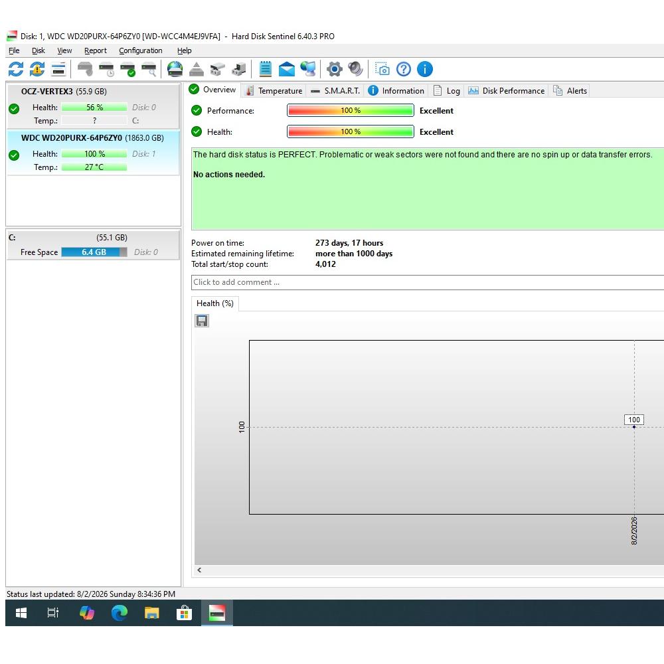Click the 27 °C temperature bar
Screen dimensions: 664x664
pyautogui.click(x=94, y=167)
